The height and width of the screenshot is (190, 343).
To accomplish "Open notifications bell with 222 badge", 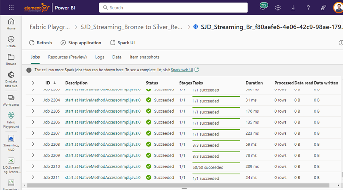I will point(263,8).
